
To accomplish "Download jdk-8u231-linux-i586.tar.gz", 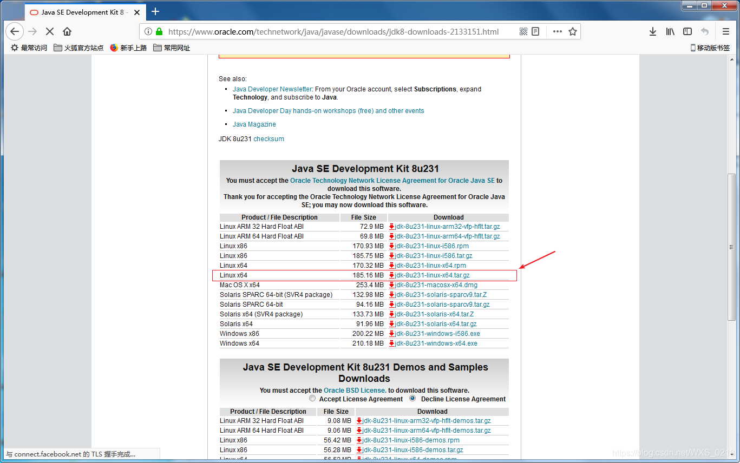I will [x=433, y=256].
